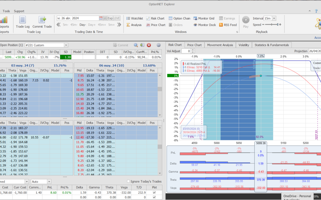Open the Trade Log
321x200 pixels.
coord(23,21)
